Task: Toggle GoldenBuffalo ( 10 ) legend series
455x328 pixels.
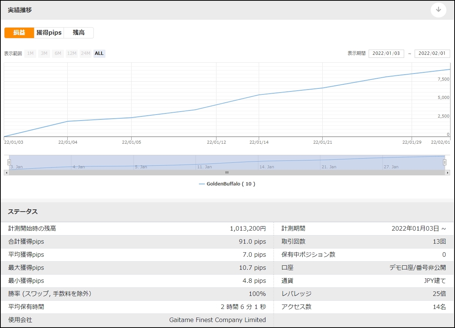Action: coord(231,184)
